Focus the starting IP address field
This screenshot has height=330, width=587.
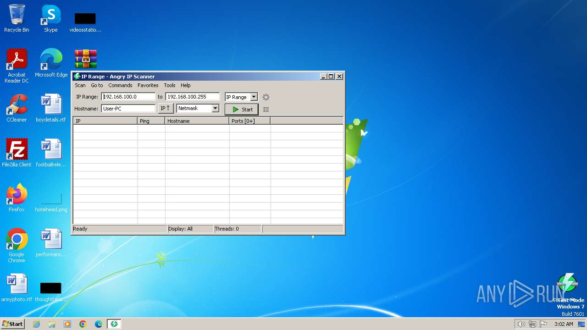coord(128,97)
